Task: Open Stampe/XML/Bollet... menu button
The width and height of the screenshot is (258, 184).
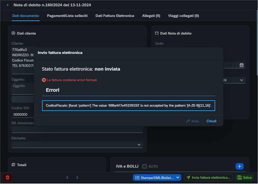Action: tap(157, 178)
